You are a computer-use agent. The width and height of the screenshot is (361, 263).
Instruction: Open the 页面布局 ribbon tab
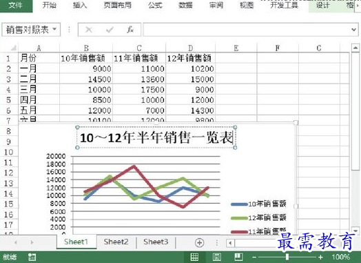pos(117,5)
